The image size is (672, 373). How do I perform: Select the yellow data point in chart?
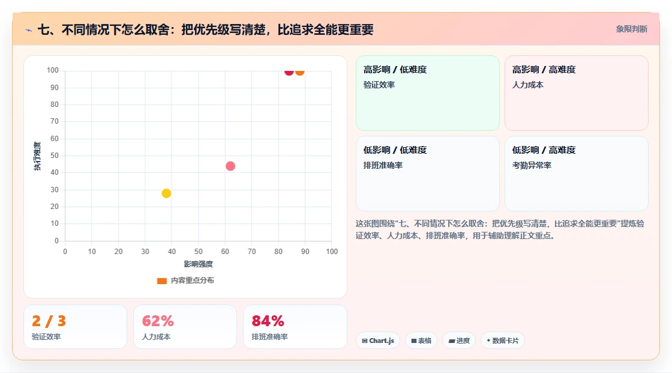tap(166, 193)
